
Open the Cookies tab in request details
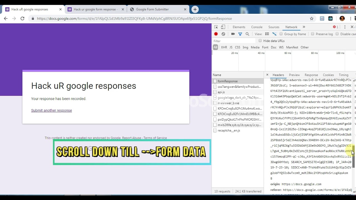(328, 75)
